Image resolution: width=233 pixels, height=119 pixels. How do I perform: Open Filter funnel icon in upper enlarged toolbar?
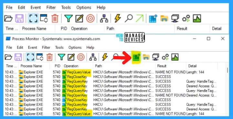tap(69, 19)
